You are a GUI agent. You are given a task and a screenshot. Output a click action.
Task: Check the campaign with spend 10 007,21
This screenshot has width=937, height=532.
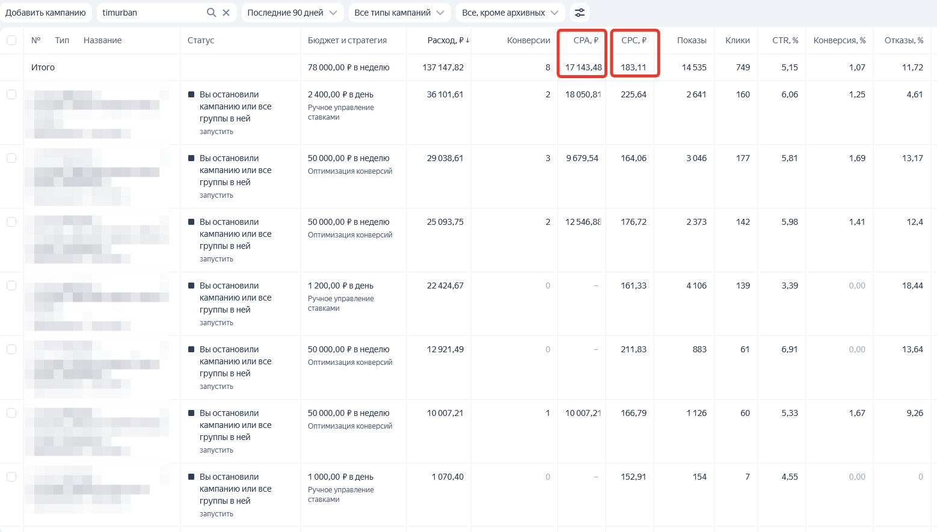click(11, 413)
